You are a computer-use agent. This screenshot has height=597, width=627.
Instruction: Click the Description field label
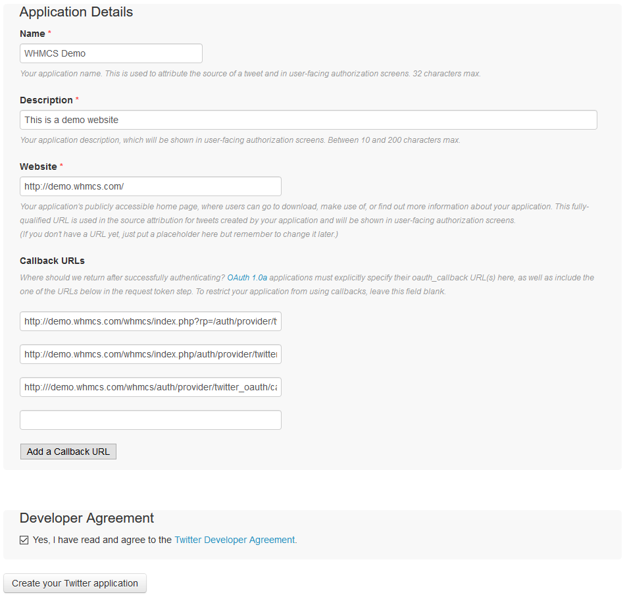pos(46,100)
